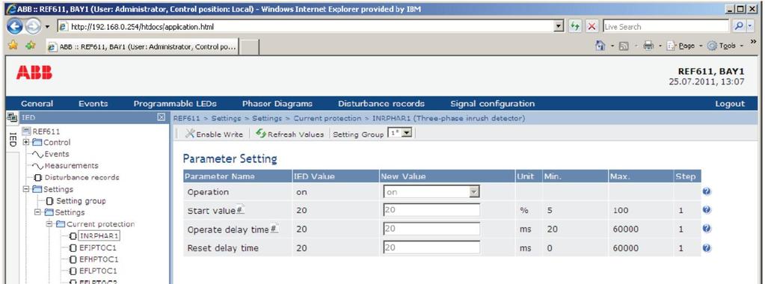This screenshot has width=765, height=284.
Task: Click the Logout link
Action: click(x=730, y=103)
